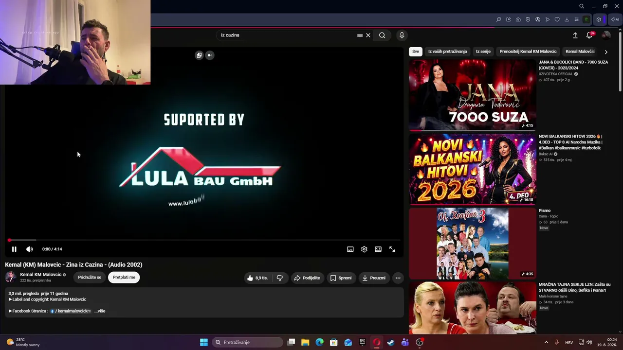Focus the search field containing 'iz cazina'

click(287, 35)
